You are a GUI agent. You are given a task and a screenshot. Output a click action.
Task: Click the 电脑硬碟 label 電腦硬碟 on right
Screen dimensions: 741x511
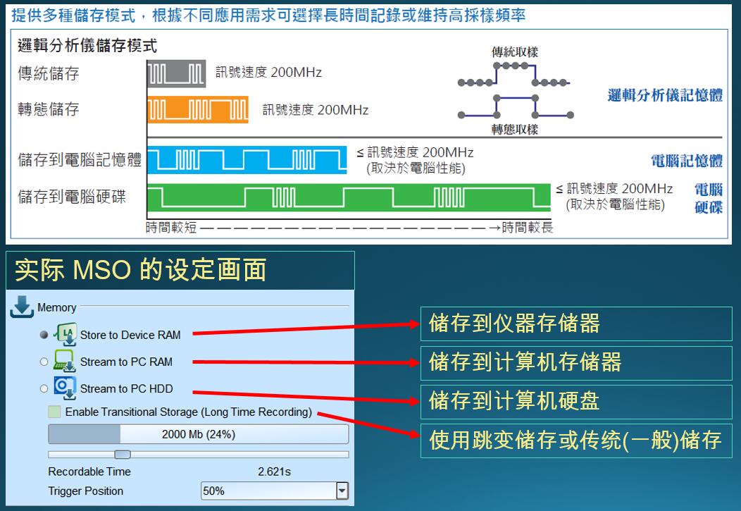(x=709, y=198)
